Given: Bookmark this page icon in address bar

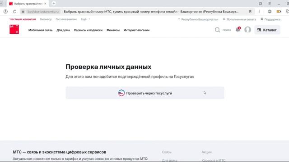Looking at the screenshot, I should (x=250, y=11).
